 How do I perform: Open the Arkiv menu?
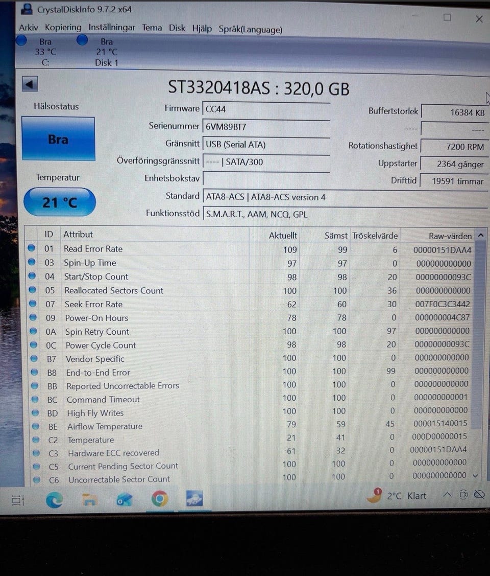point(29,28)
